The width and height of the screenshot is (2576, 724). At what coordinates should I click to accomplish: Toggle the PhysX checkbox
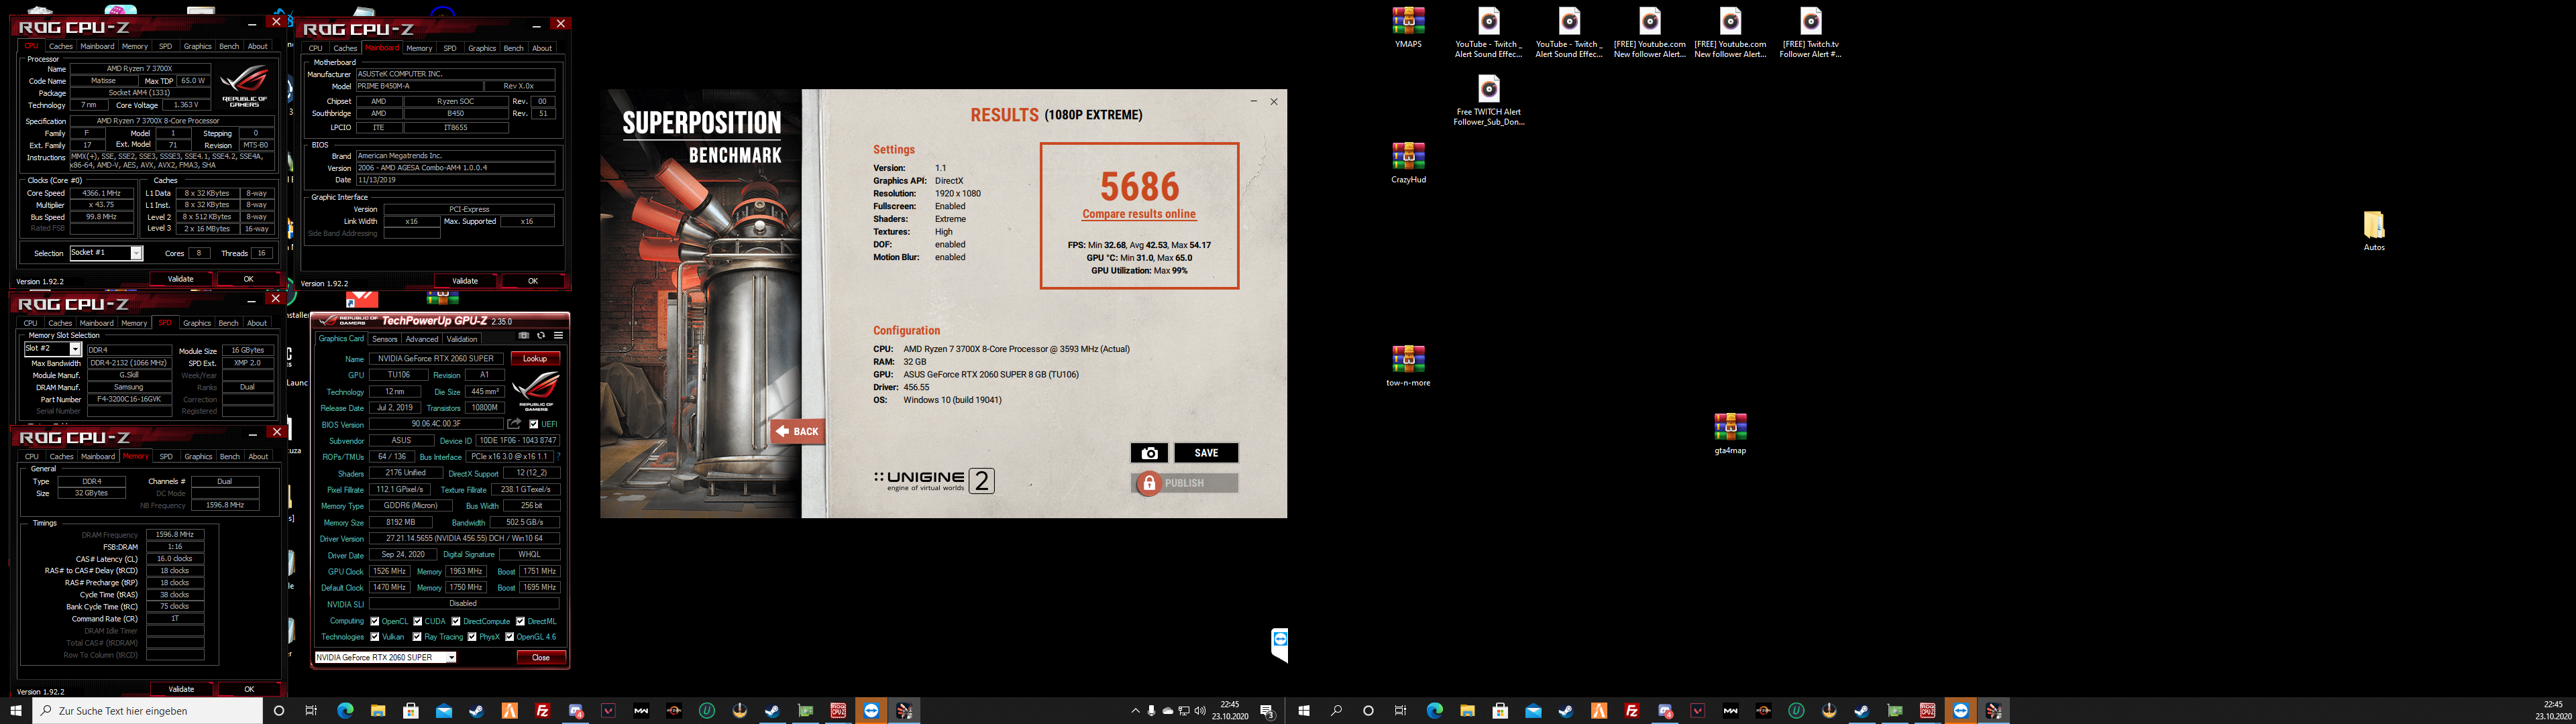point(472,637)
